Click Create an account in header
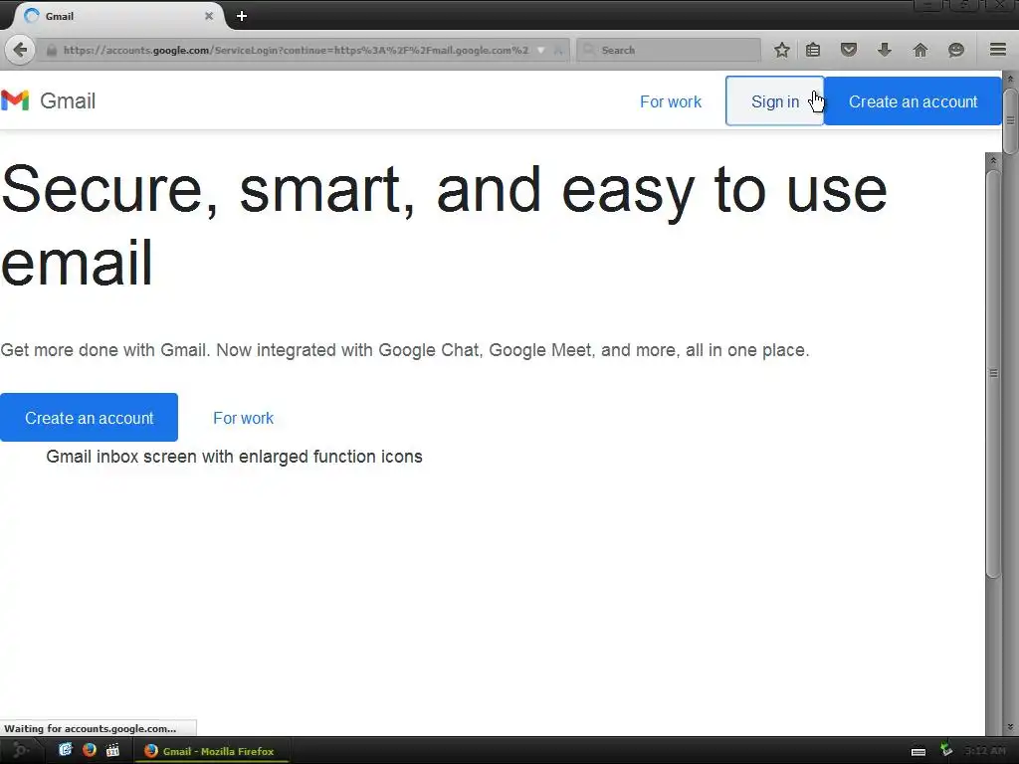The height and width of the screenshot is (764, 1019). click(x=913, y=101)
